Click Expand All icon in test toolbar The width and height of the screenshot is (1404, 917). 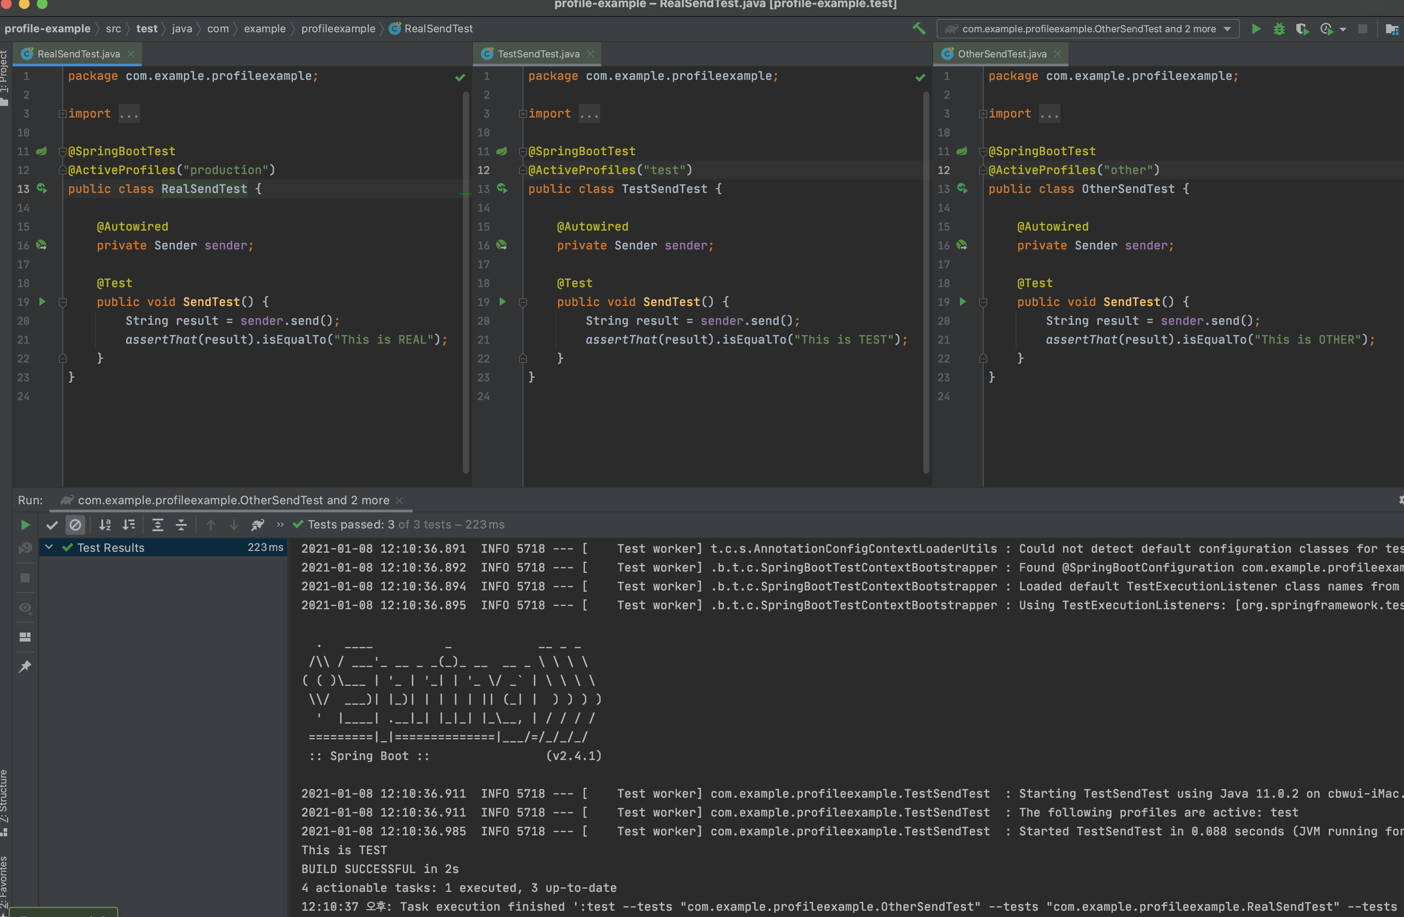pyautogui.click(x=157, y=524)
